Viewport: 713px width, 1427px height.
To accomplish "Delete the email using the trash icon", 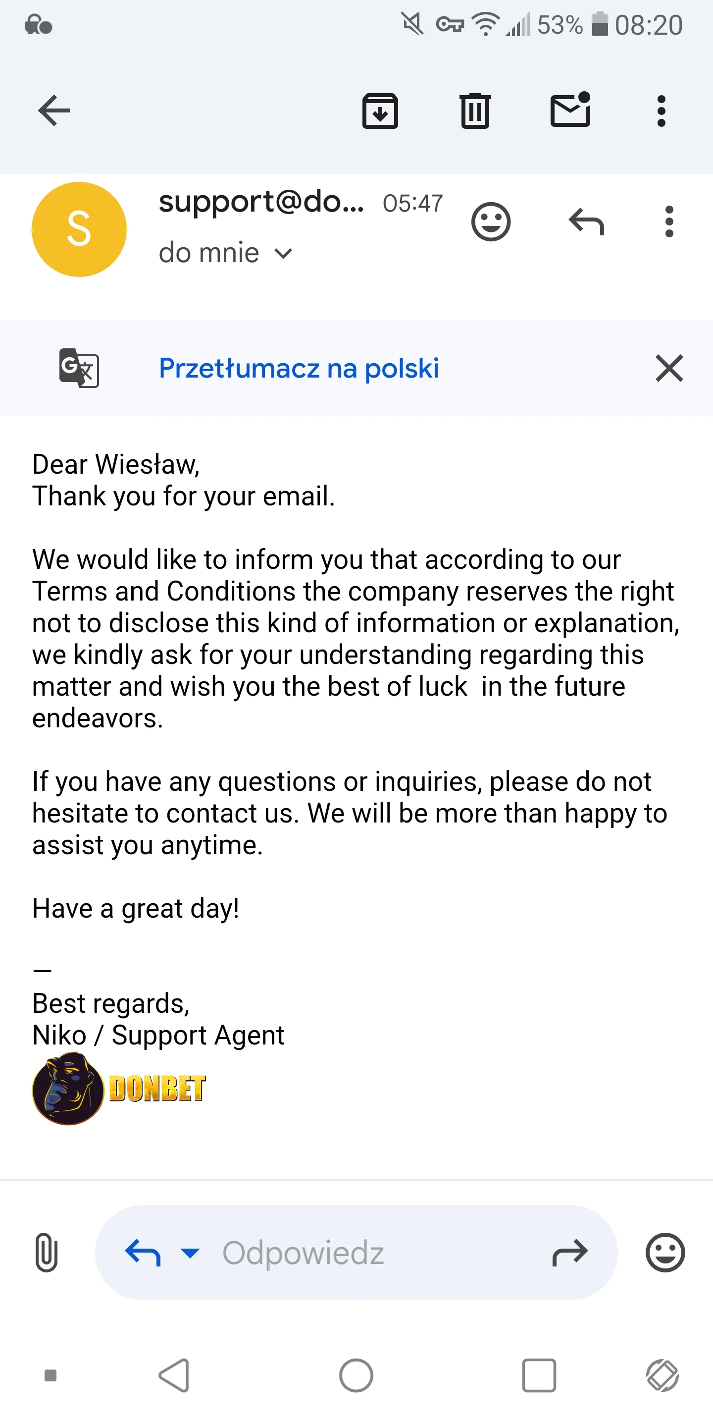I will click(475, 111).
